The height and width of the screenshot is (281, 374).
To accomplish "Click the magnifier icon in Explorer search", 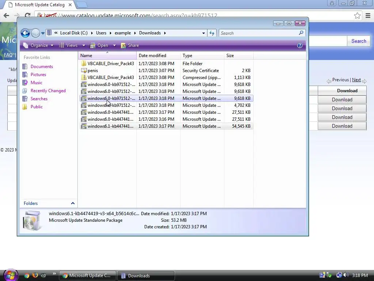I will 301,33.
